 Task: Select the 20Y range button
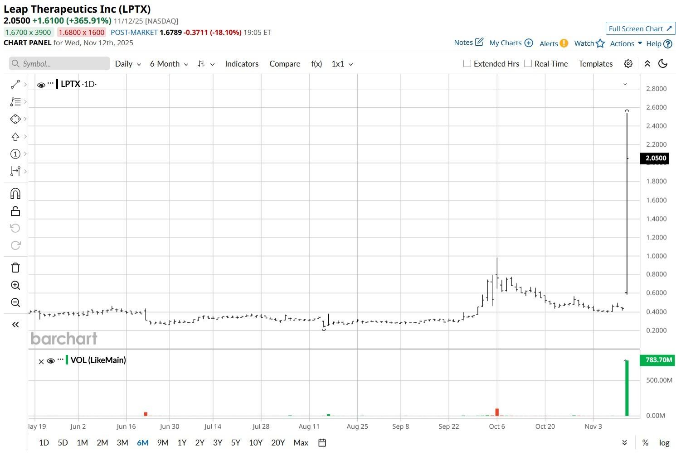pos(278,443)
